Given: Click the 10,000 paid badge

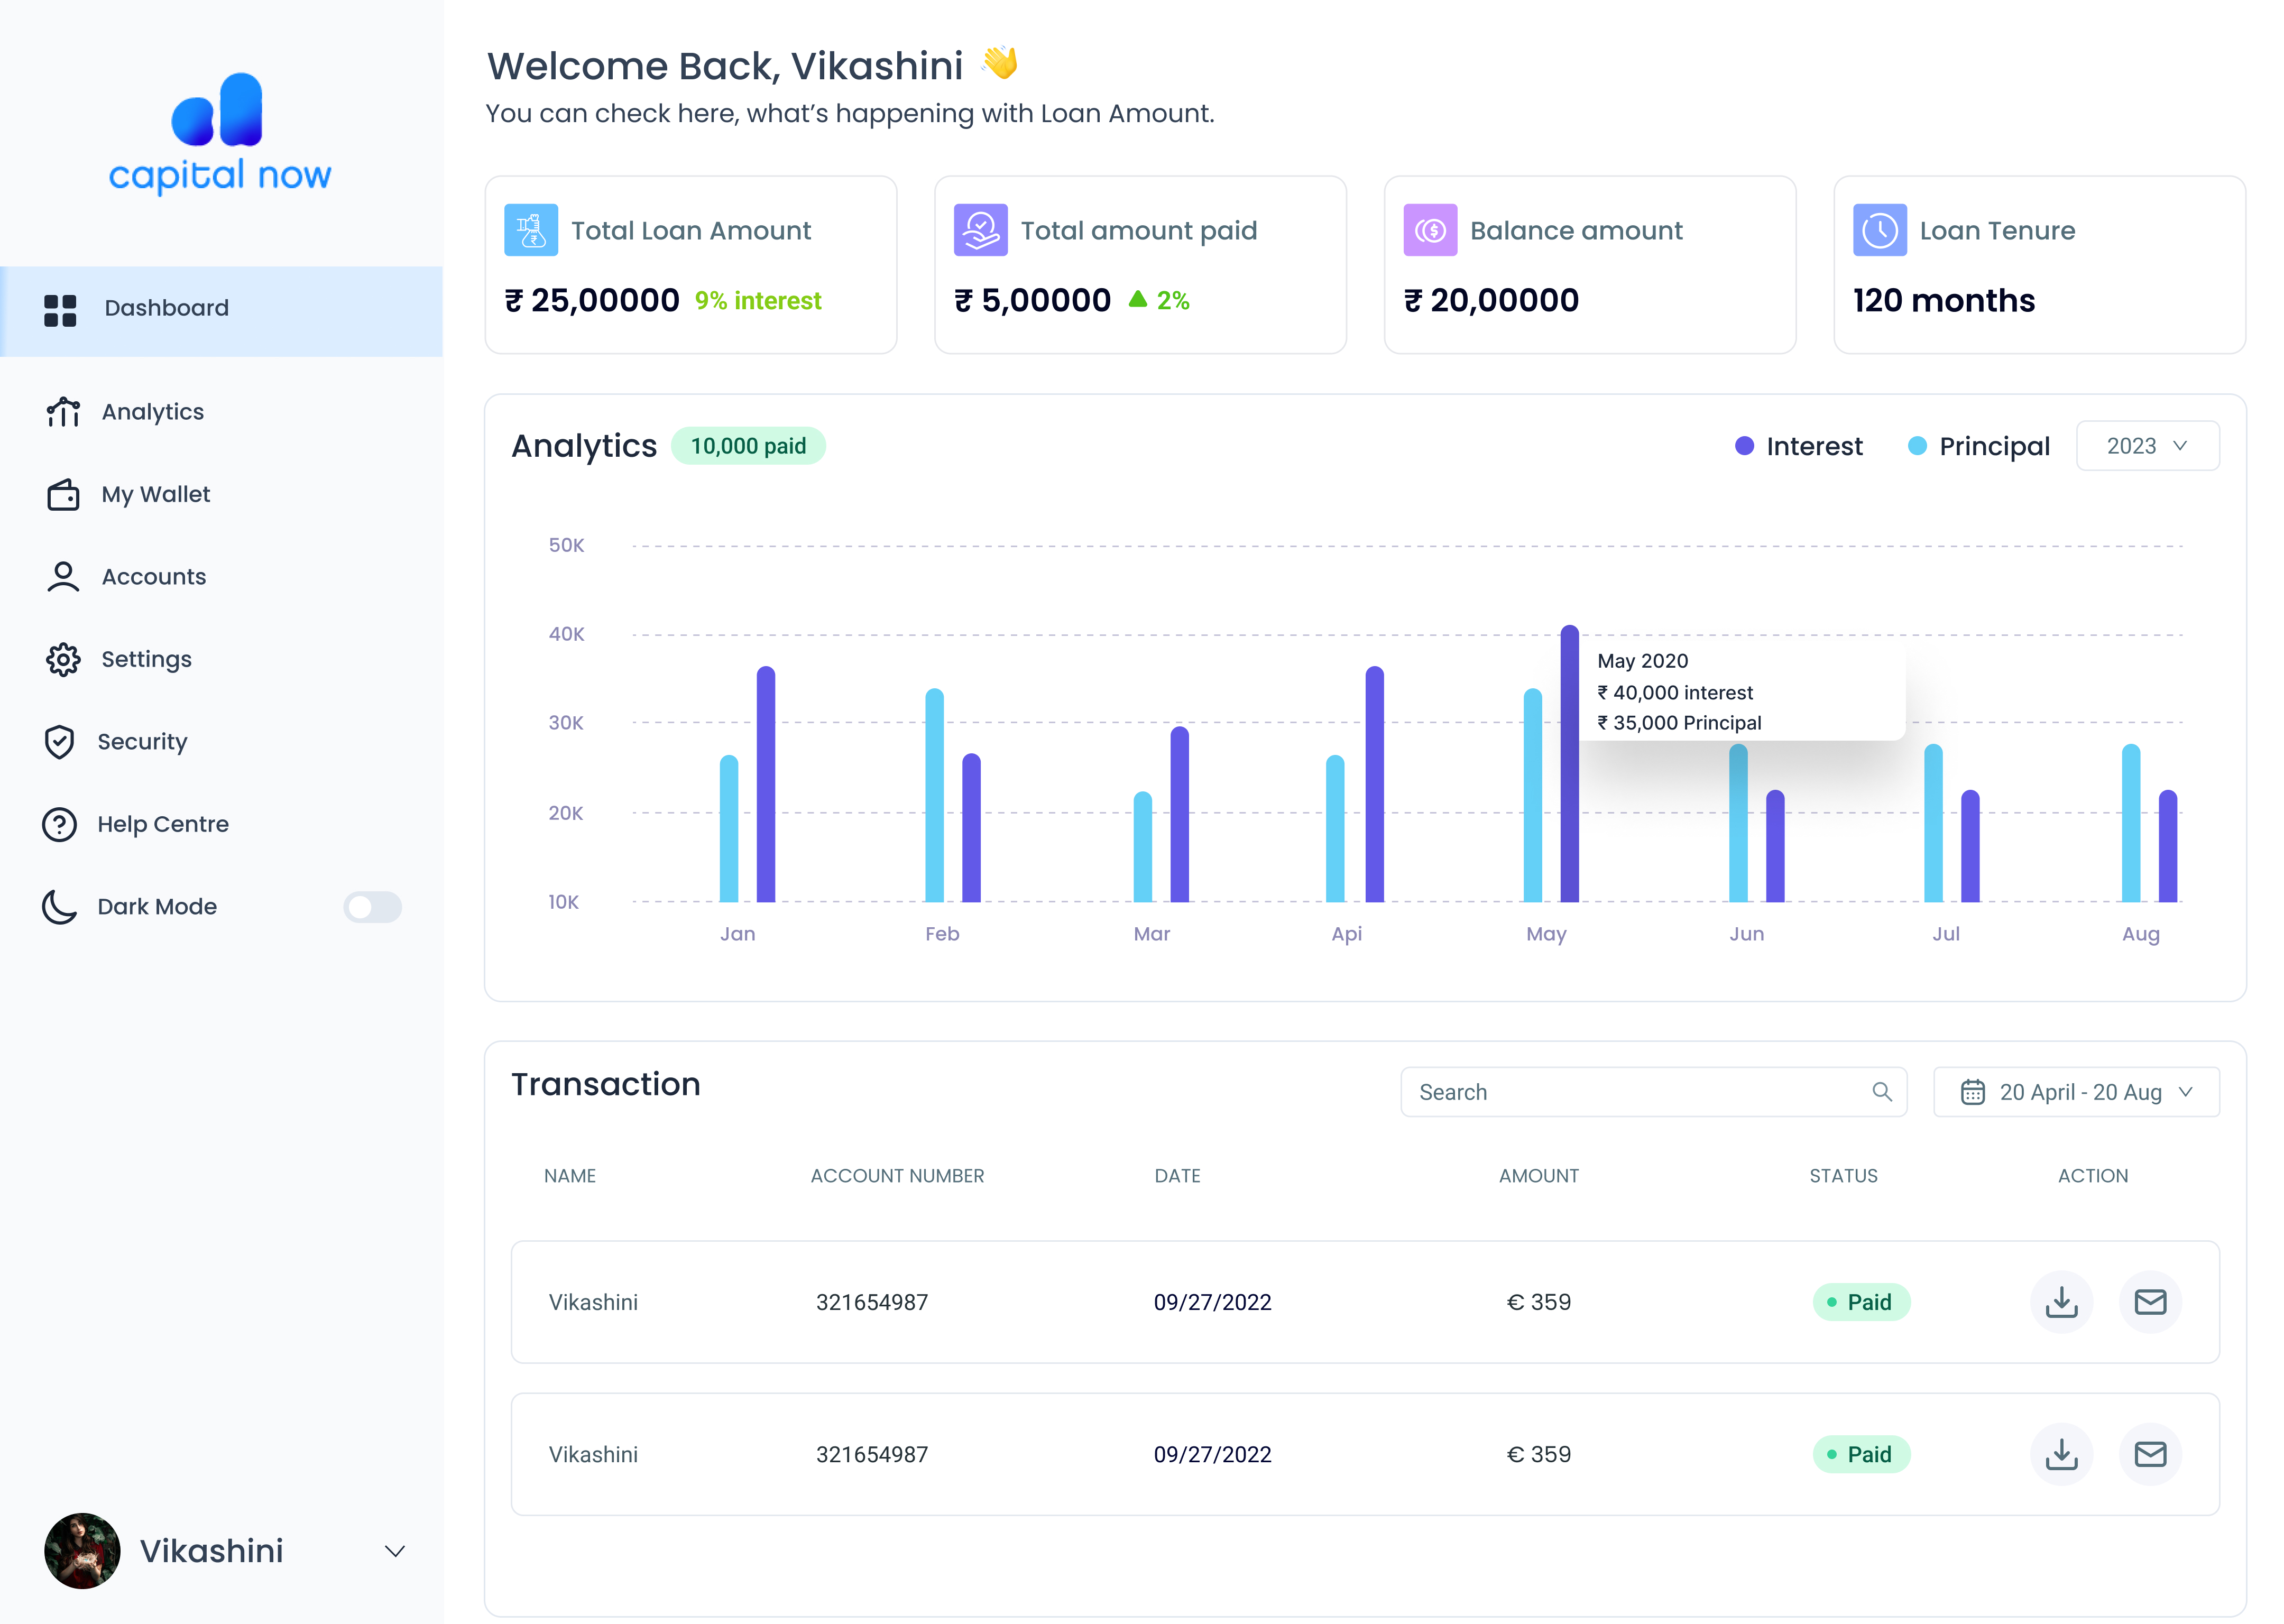Looking at the screenshot, I should coord(748,446).
